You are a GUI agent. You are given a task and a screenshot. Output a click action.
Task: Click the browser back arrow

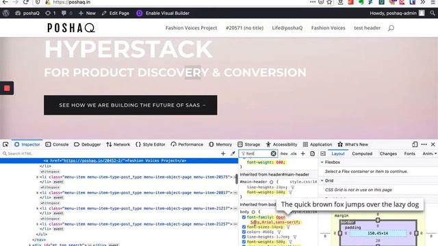click(x=5, y=2)
